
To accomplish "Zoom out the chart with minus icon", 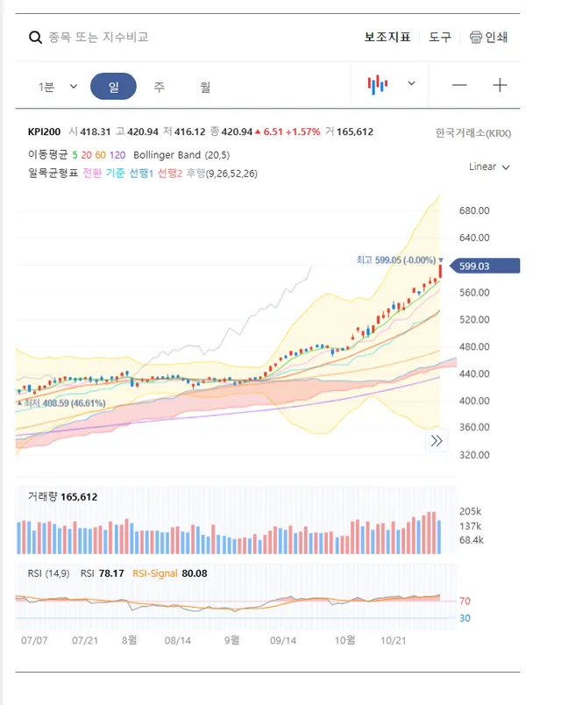I will [x=459, y=85].
